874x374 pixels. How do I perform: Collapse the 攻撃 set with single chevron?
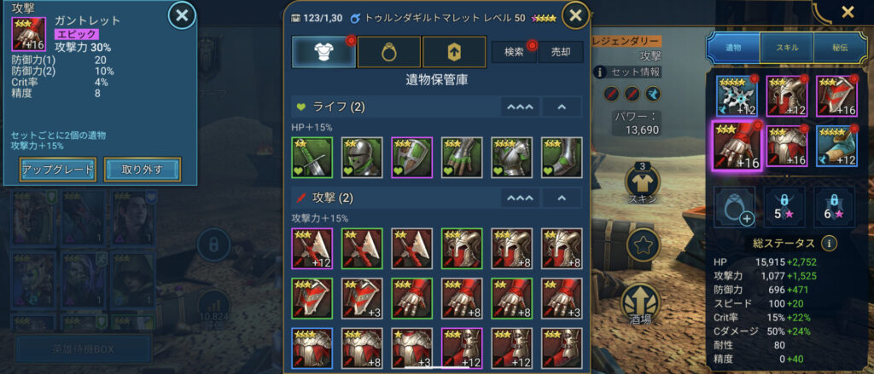(x=562, y=198)
